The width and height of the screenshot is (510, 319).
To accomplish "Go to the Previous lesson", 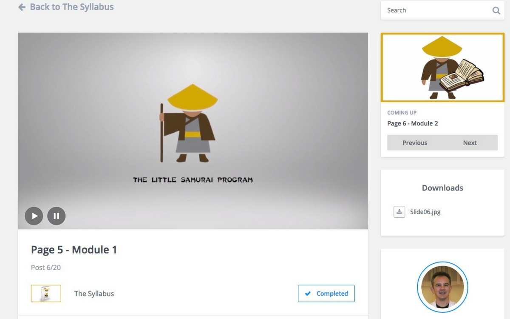I will click(x=415, y=143).
